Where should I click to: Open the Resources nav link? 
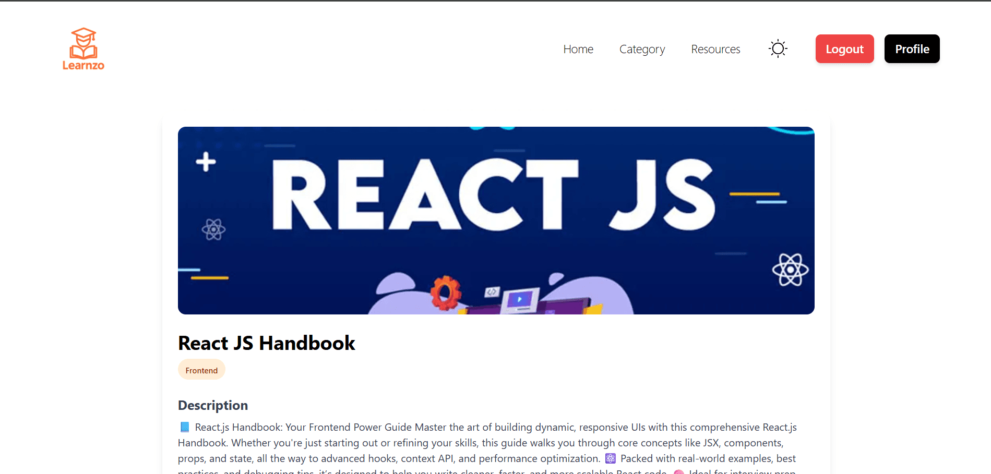tap(715, 49)
